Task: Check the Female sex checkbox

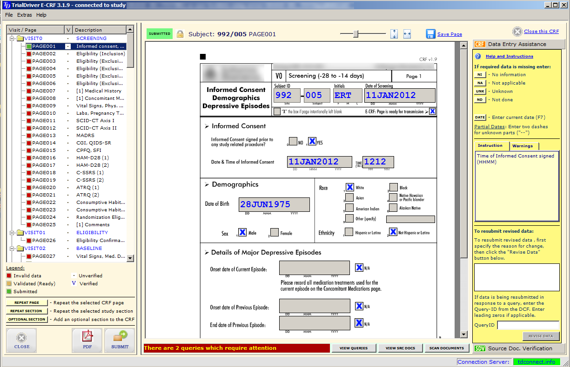Action: [x=275, y=232]
